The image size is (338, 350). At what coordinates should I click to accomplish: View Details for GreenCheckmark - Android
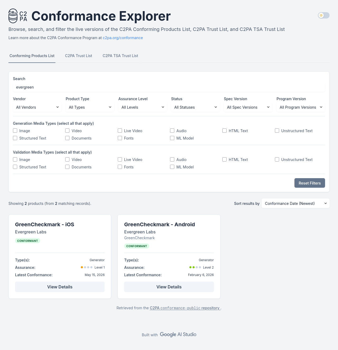(x=169, y=287)
